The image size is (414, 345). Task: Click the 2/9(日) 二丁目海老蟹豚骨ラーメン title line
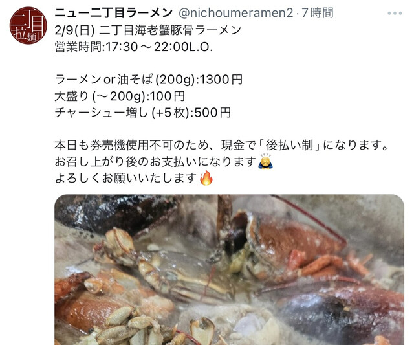pos(148,30)
